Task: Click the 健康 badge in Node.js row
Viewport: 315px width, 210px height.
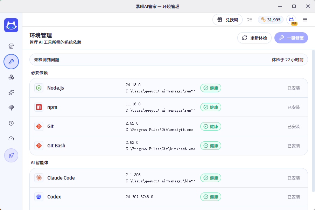Action: pyautogui.click(x=211, y=88)
